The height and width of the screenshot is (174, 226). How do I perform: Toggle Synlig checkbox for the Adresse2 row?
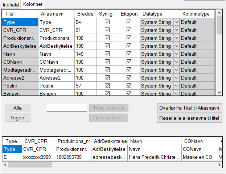pos(107,78)
